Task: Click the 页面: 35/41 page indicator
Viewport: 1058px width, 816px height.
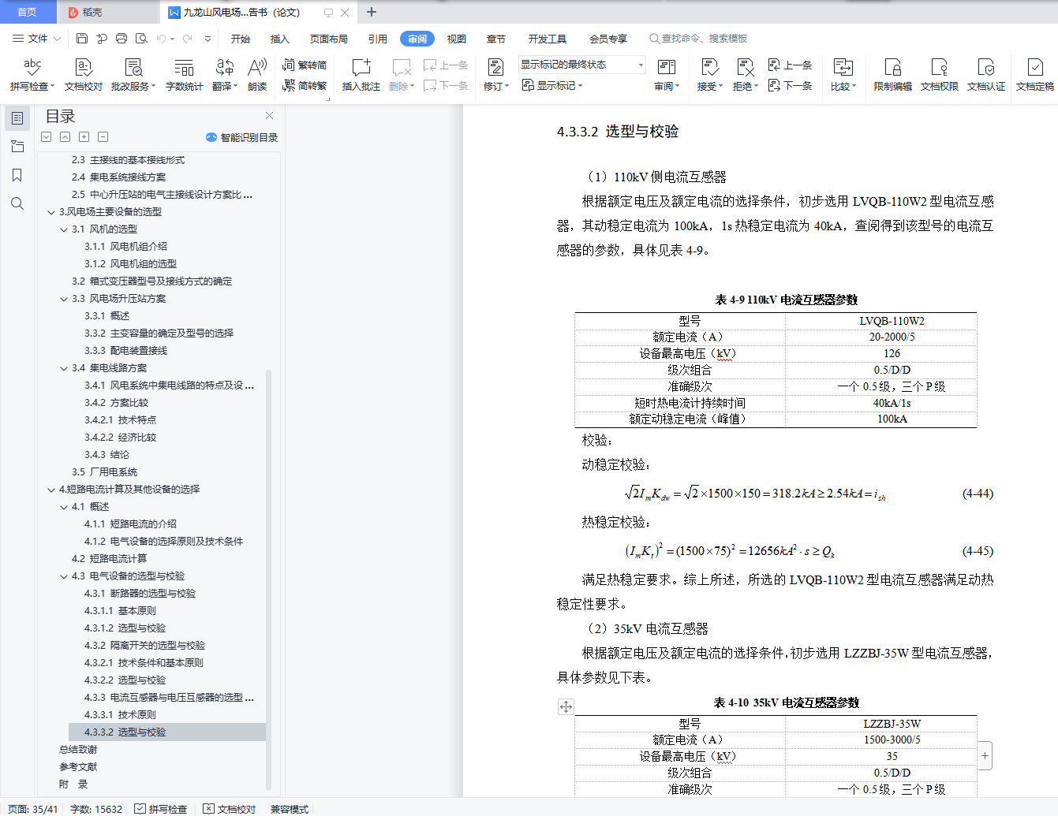Action: tap(32, 809)
